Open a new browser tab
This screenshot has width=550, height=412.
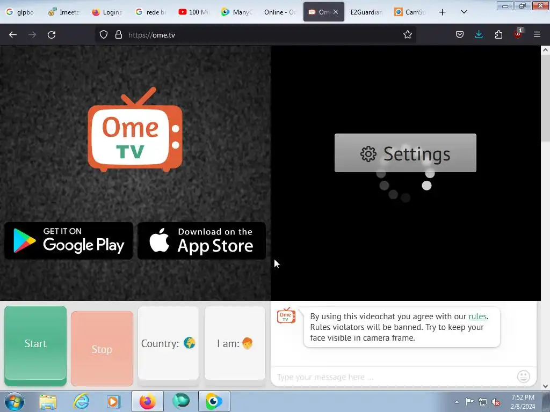[443, 12]
